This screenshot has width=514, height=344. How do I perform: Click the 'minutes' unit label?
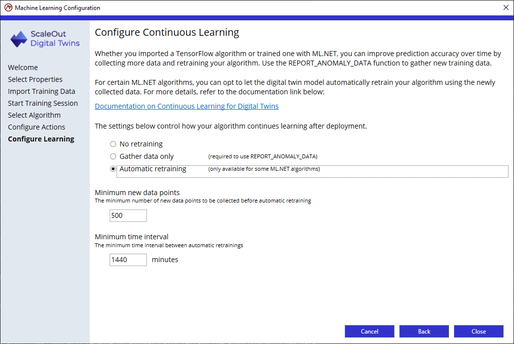165,260
